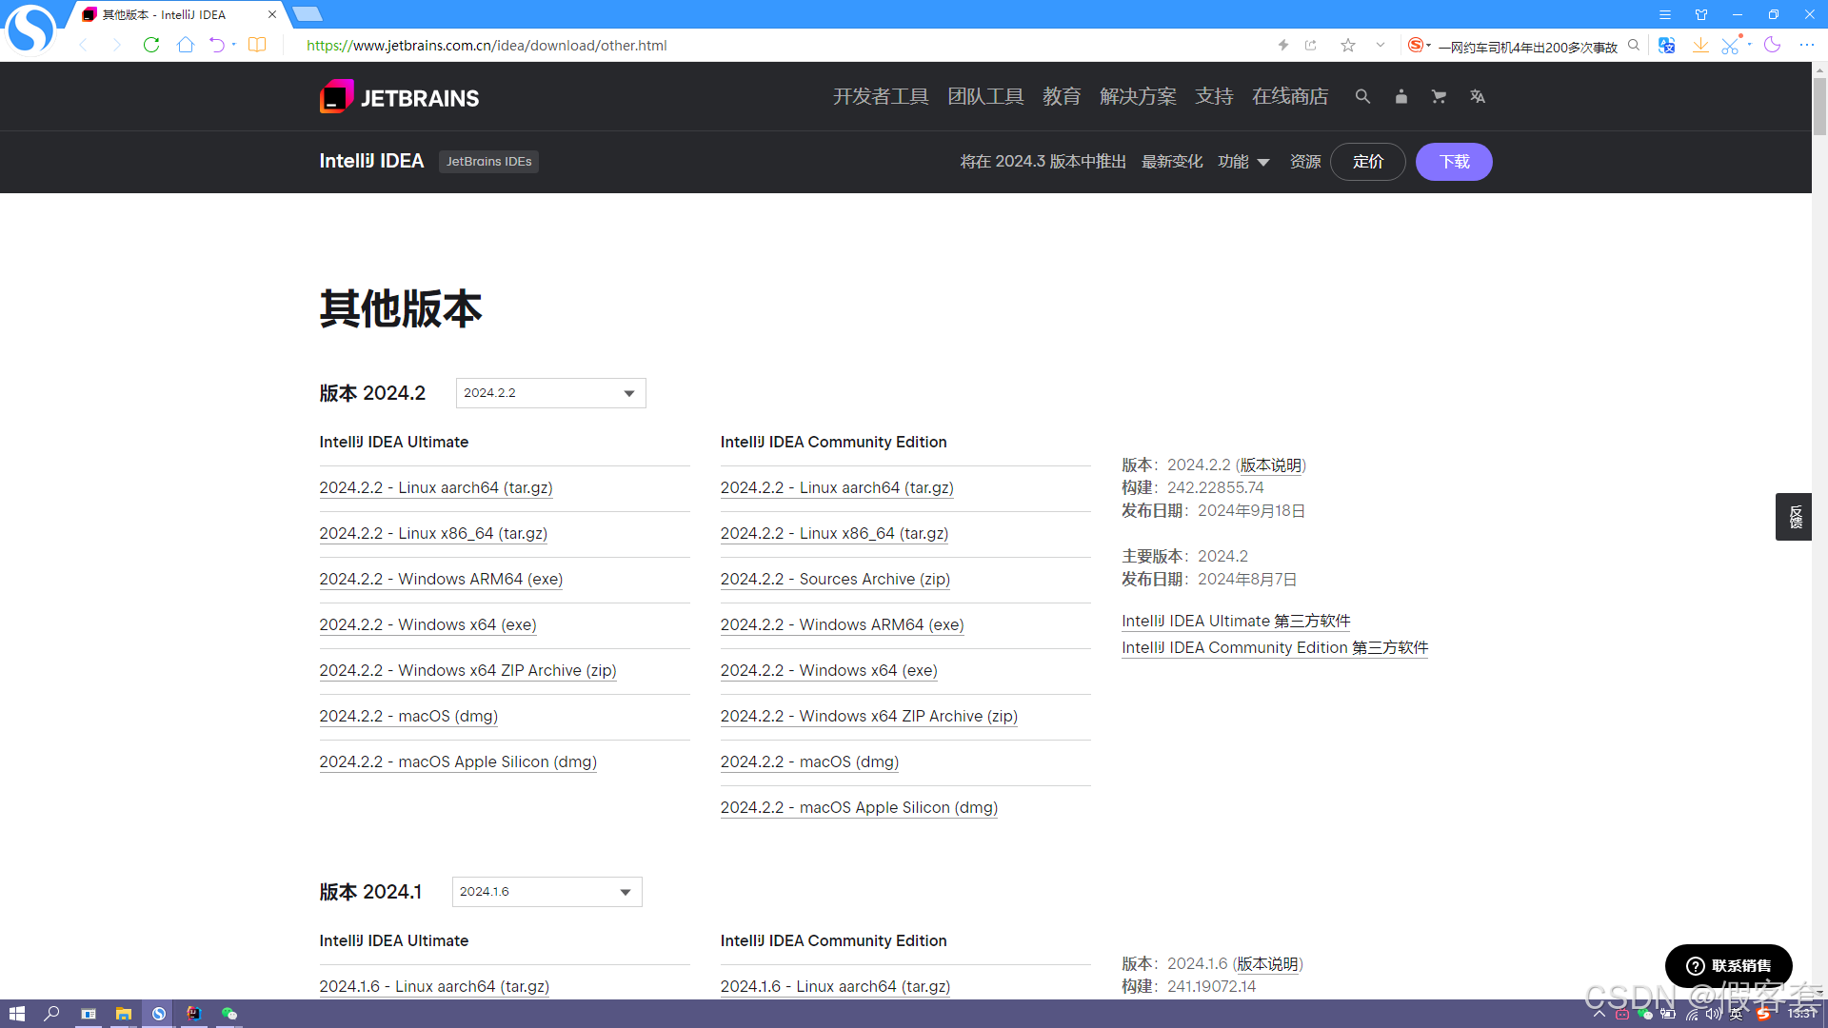Open the reading mode book icon

coord(257,45)
